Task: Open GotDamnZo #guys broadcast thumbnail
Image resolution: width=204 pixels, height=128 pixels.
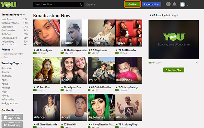Action: point(129,33)
